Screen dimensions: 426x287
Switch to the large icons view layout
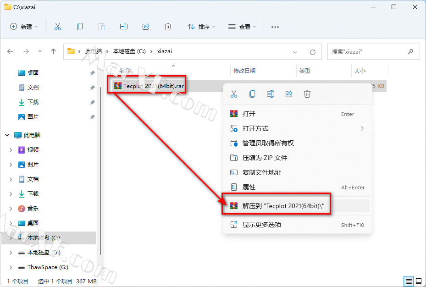coord(419,281)
